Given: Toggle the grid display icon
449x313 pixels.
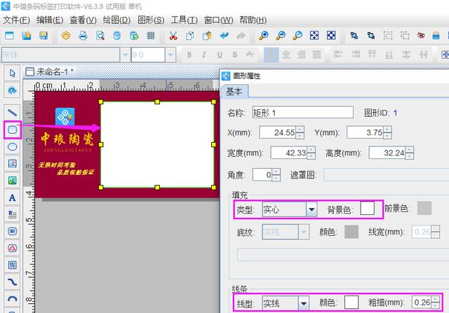Looking at the screenshot, I should 151,36.
